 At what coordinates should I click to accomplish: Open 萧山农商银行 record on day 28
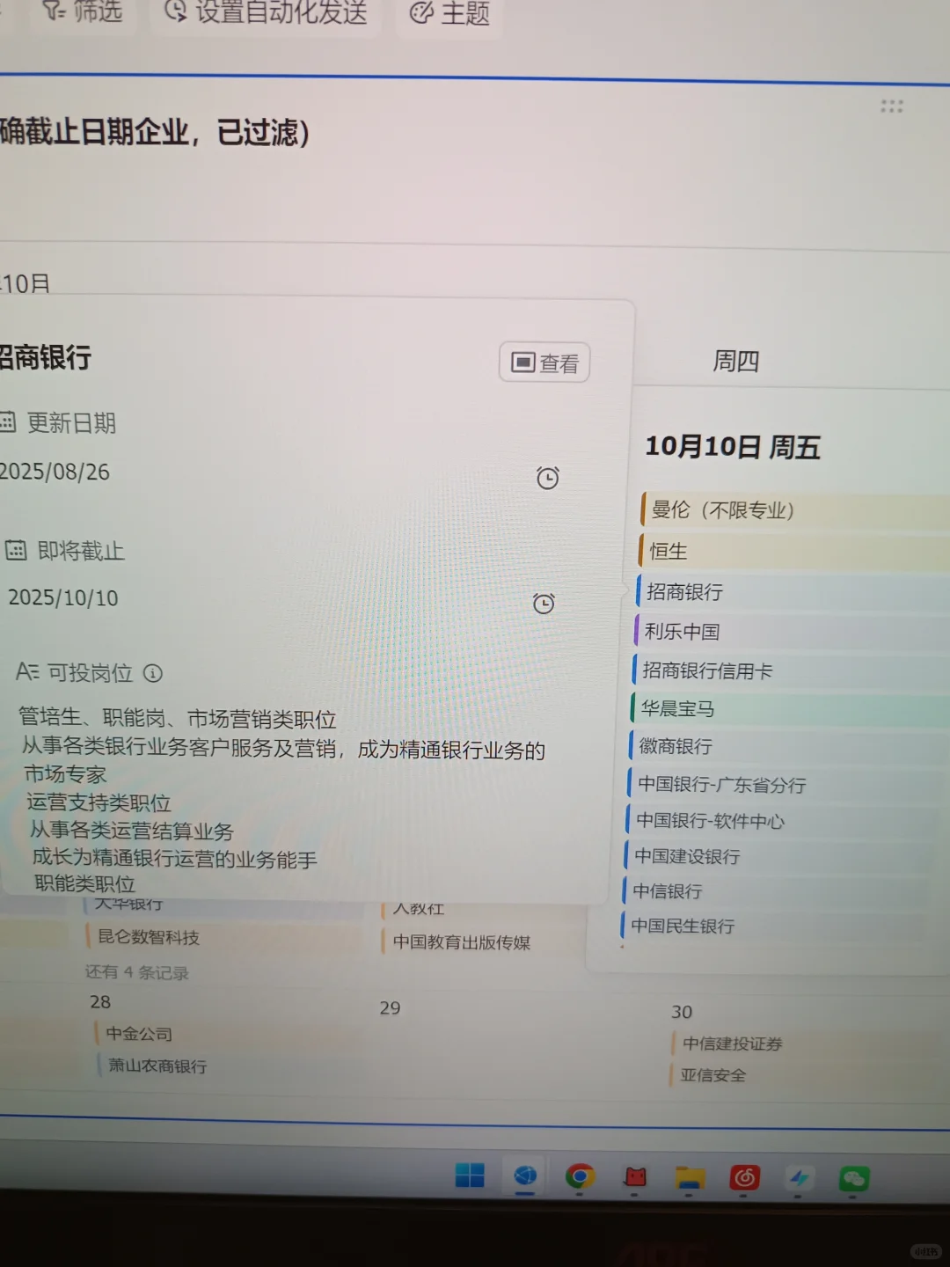[x=229, y=1066]
